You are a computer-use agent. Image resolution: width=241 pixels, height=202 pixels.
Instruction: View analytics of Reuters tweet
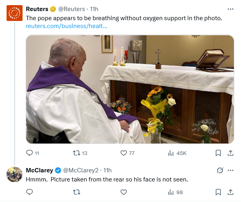171,153
